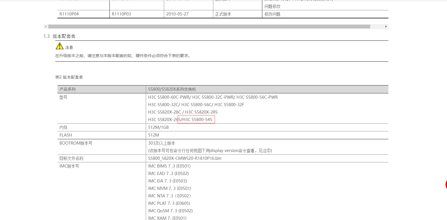Click the 注意 label beside the warning icon

[69, 47]
